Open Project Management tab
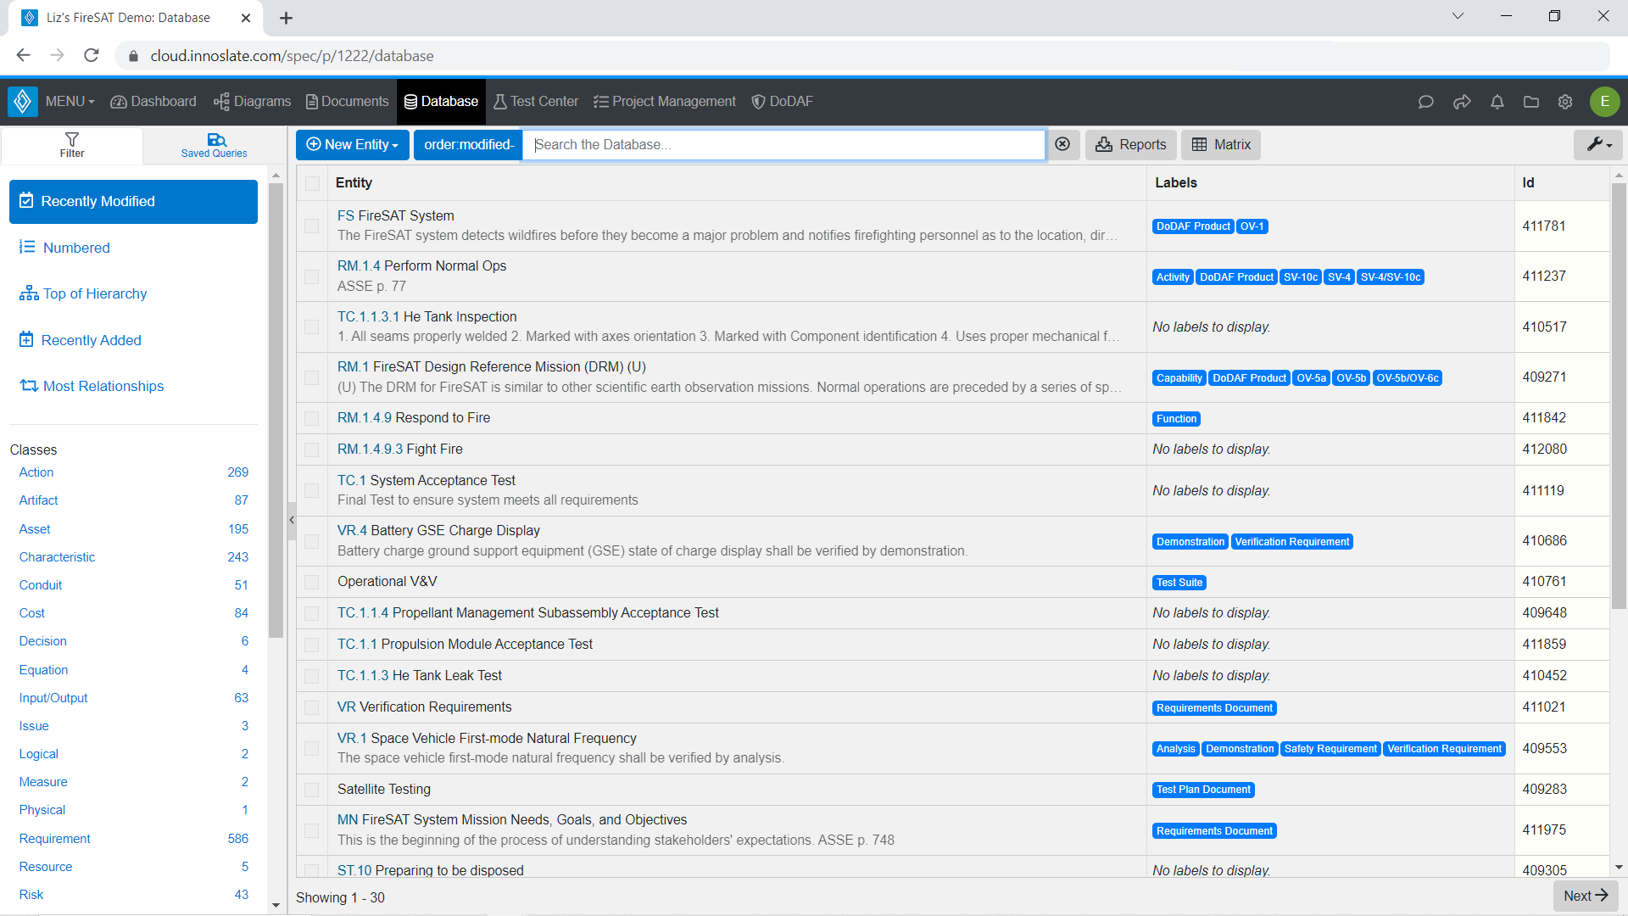 665,102
